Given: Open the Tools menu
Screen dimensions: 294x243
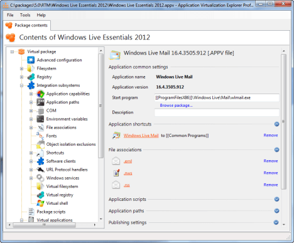Looking at the screenshot, I should [x=25, y=15].
